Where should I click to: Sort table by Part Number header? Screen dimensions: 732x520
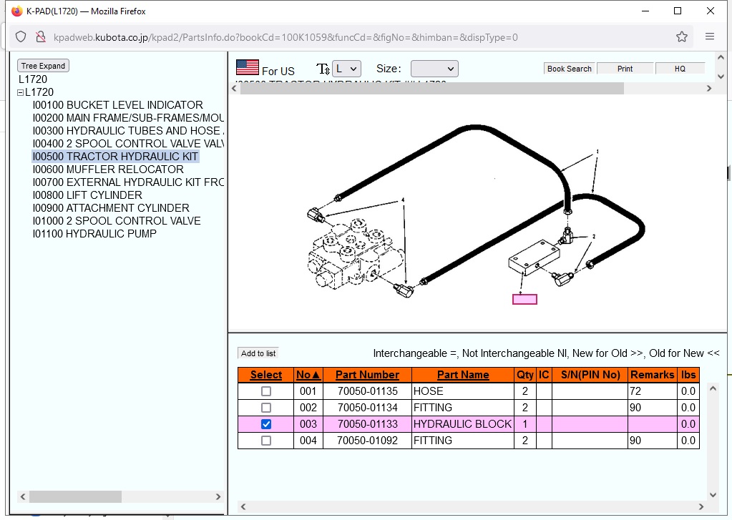pyautogui.click(x=367, y=375)
